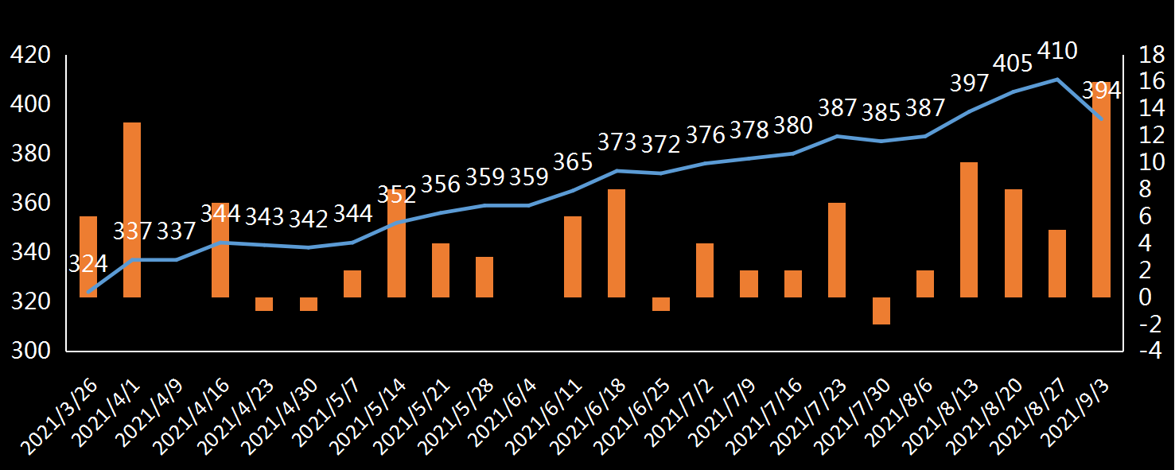Select the orange bar for 2021/8/13
Image resolution: width=1175 pixels, height=470 pixels.
point(969,230)
